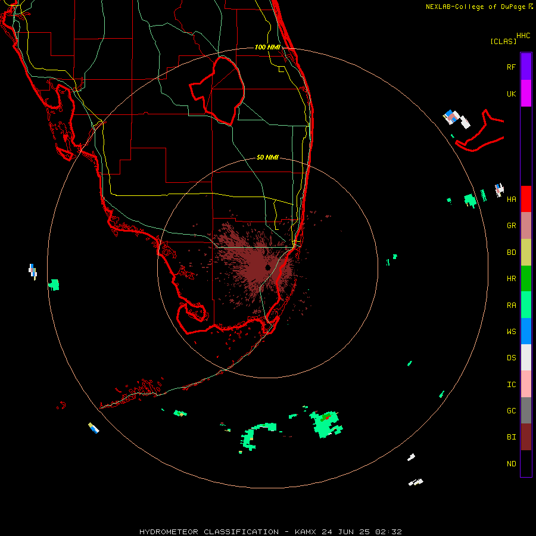The height and width of the screenshot is (536, 536).
Task: Click the blue WS legend swatch
Action: tap(526, 331)
